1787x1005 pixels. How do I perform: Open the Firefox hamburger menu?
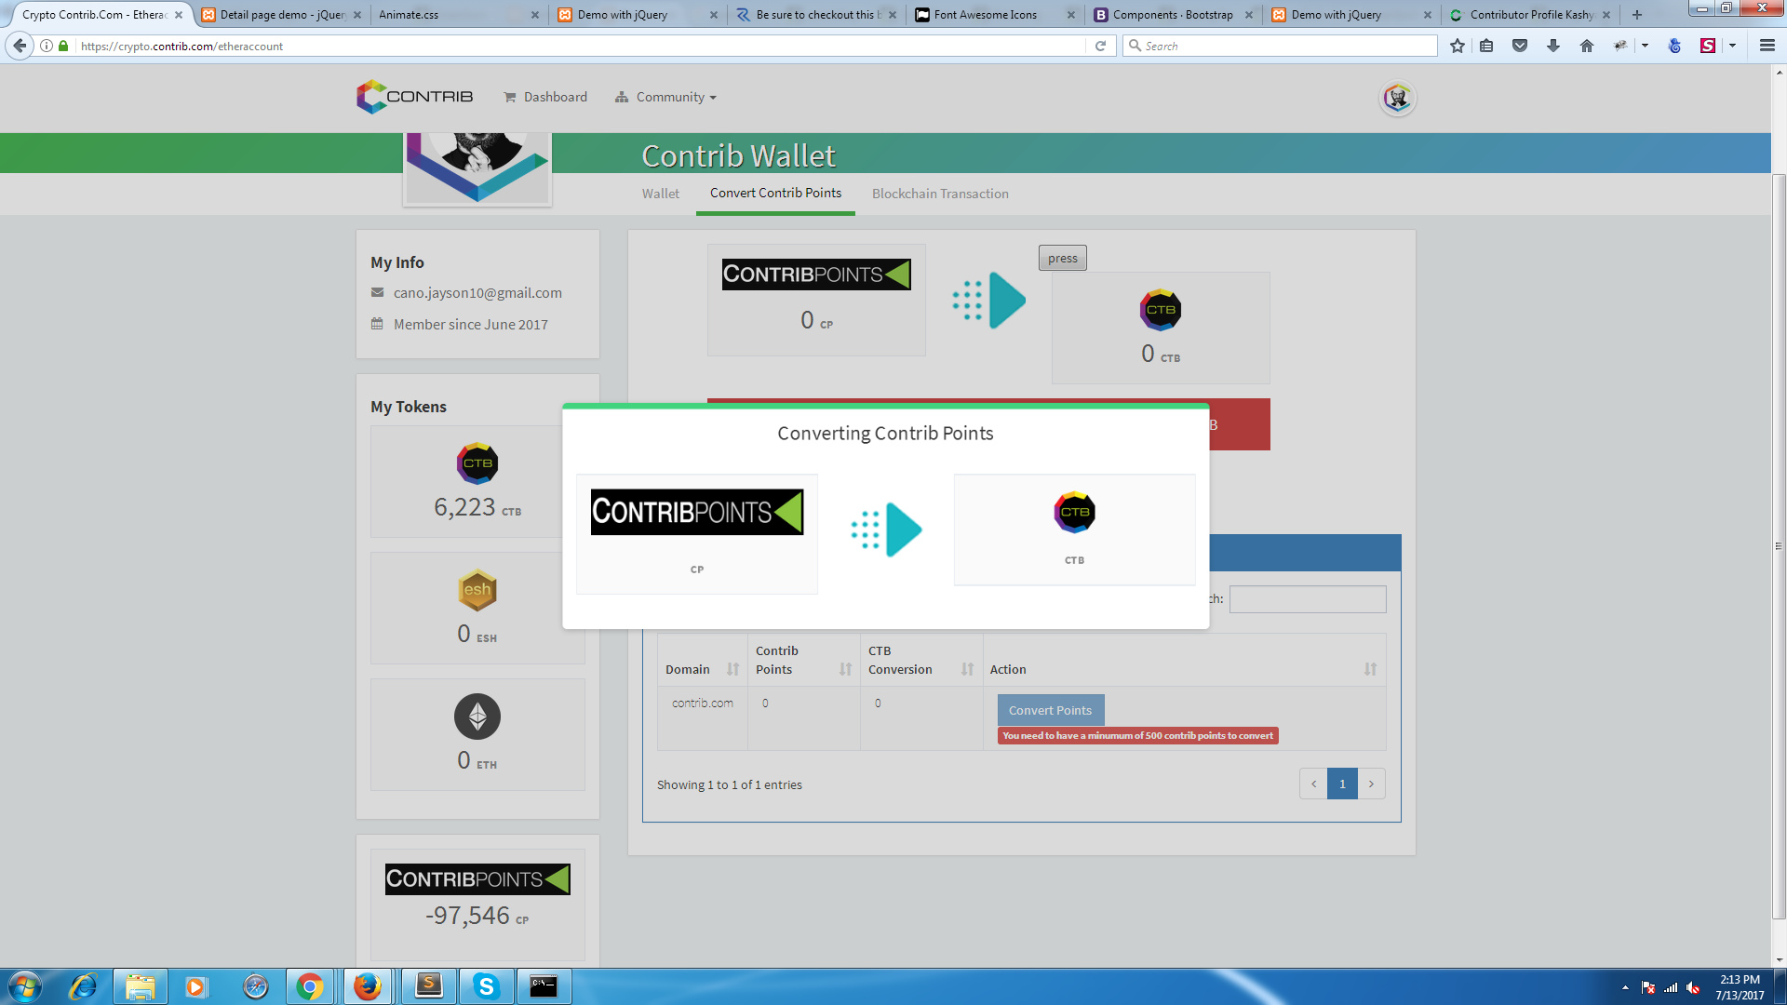(x=1767, y=46)
